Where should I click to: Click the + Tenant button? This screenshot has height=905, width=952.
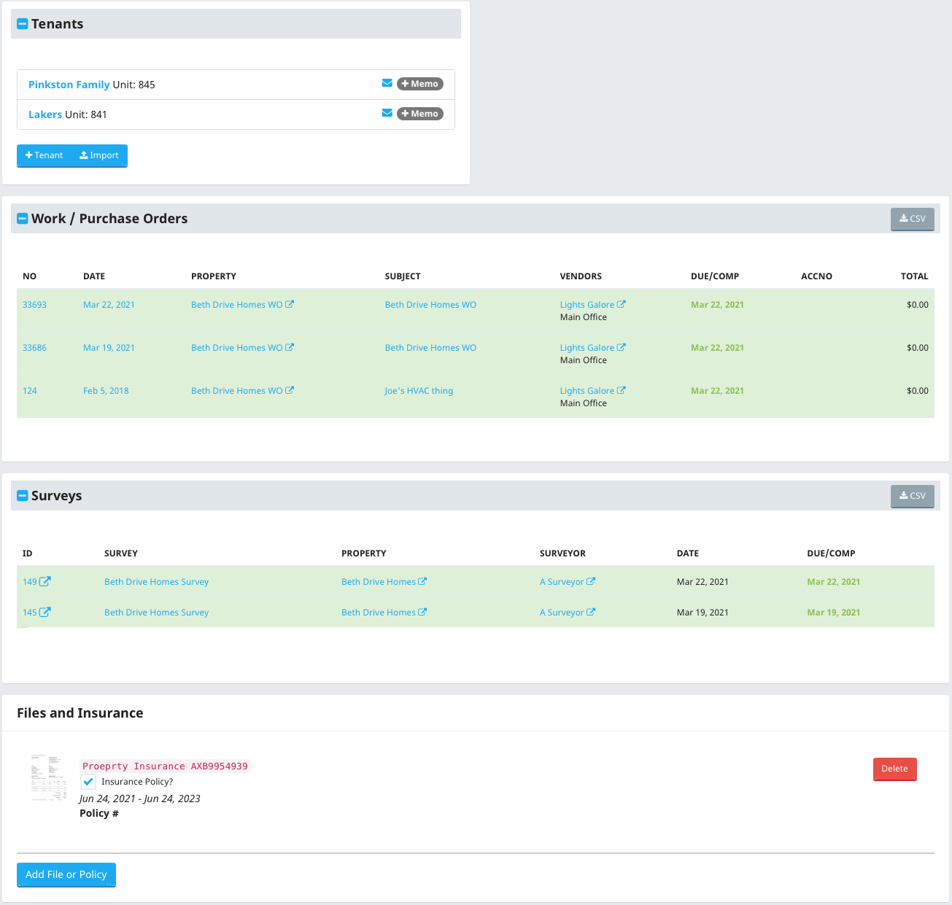(44, 155)
